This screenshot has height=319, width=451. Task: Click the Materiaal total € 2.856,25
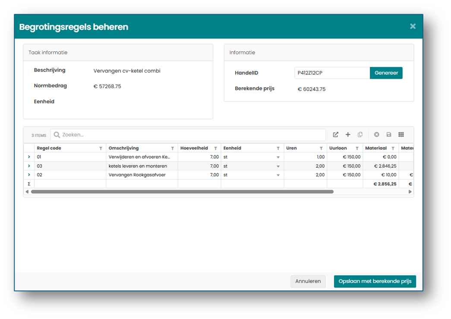pos(385,184)
